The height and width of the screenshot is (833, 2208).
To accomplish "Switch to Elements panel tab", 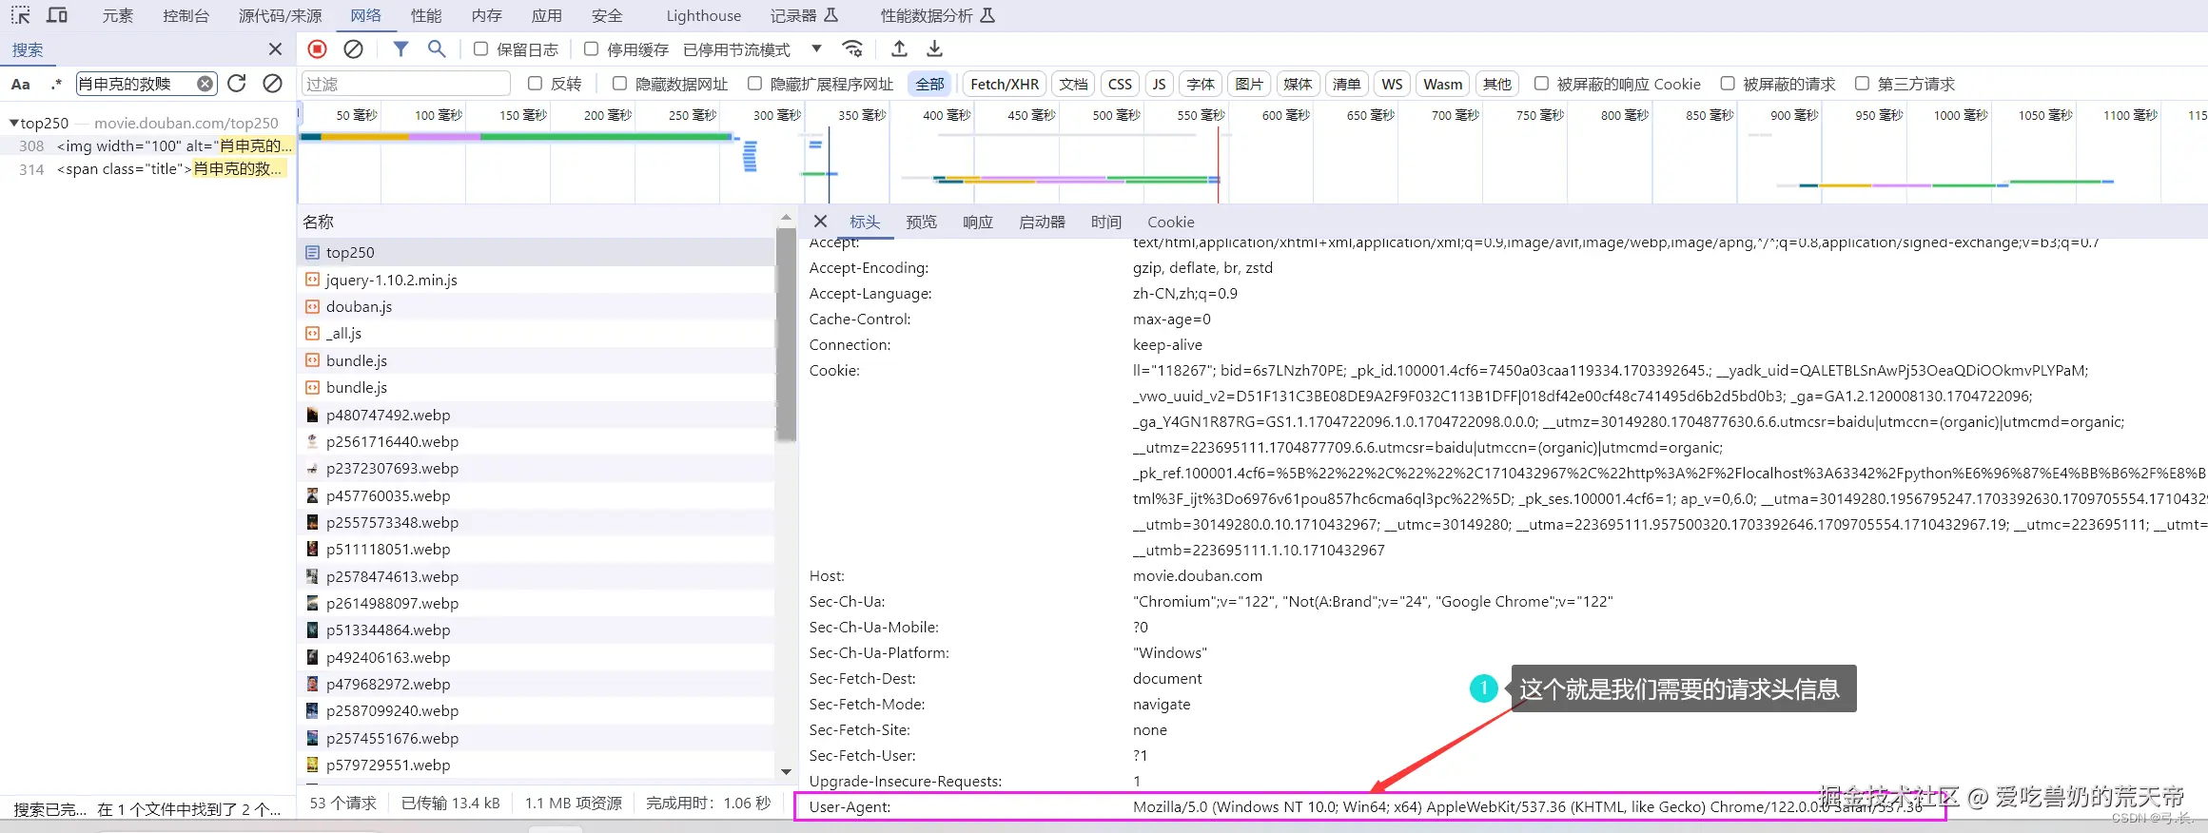I will click(x=118, y=15).
